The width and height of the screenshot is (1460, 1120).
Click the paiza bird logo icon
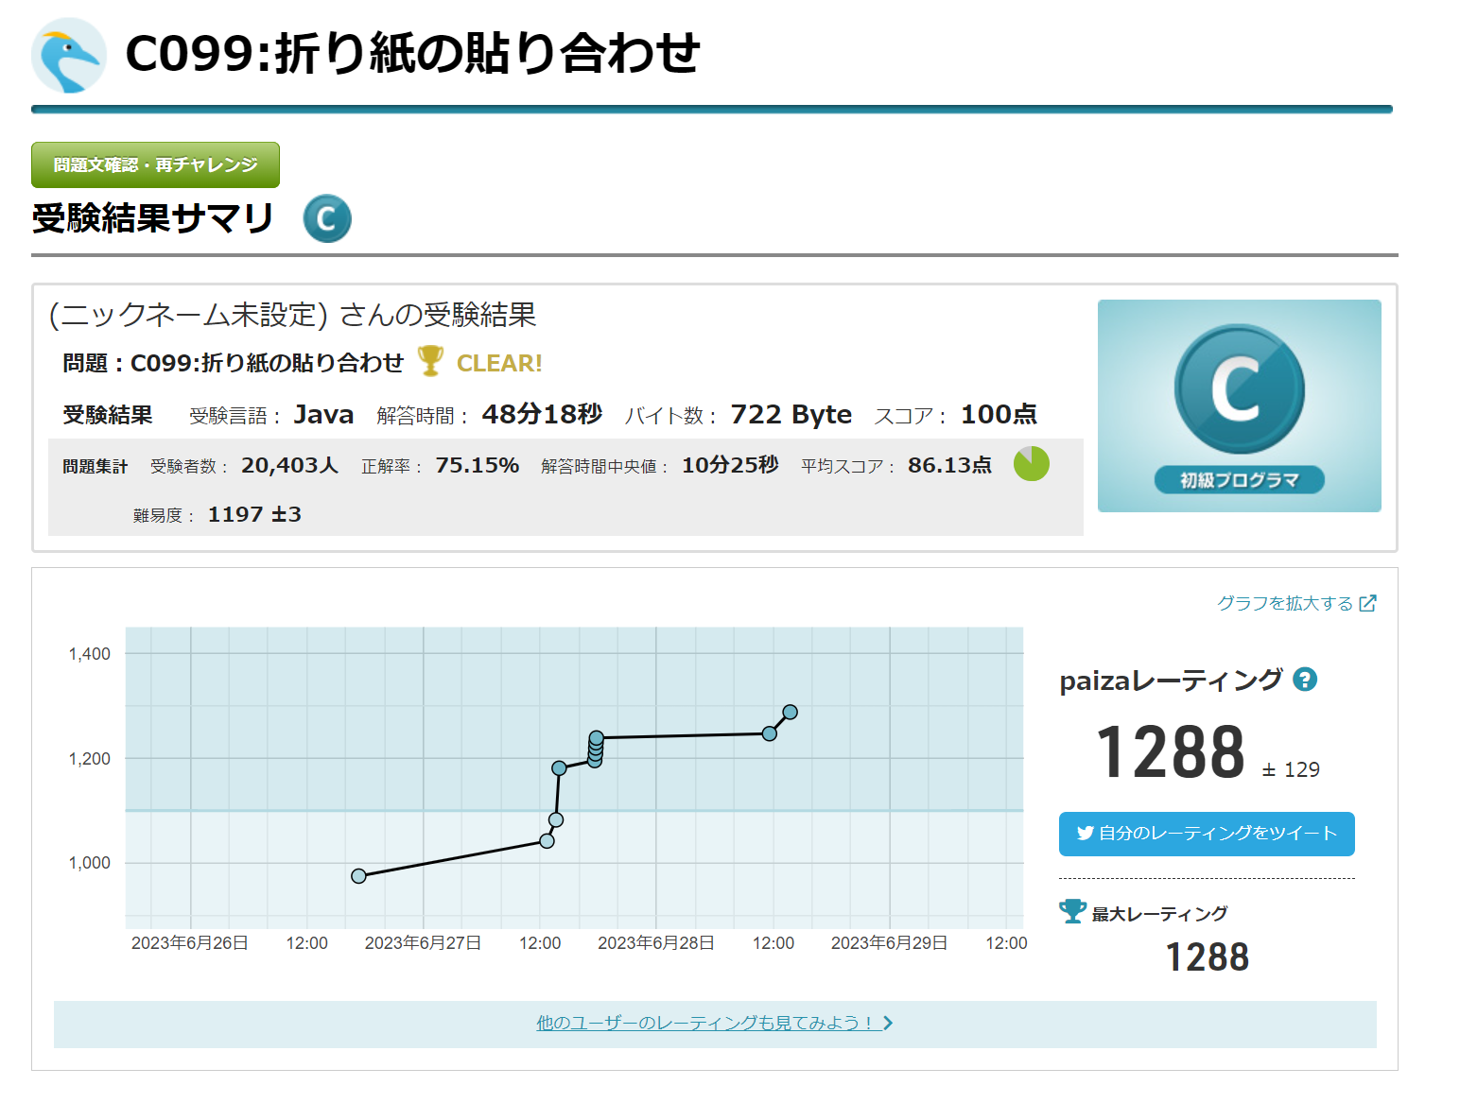[69, 56]
